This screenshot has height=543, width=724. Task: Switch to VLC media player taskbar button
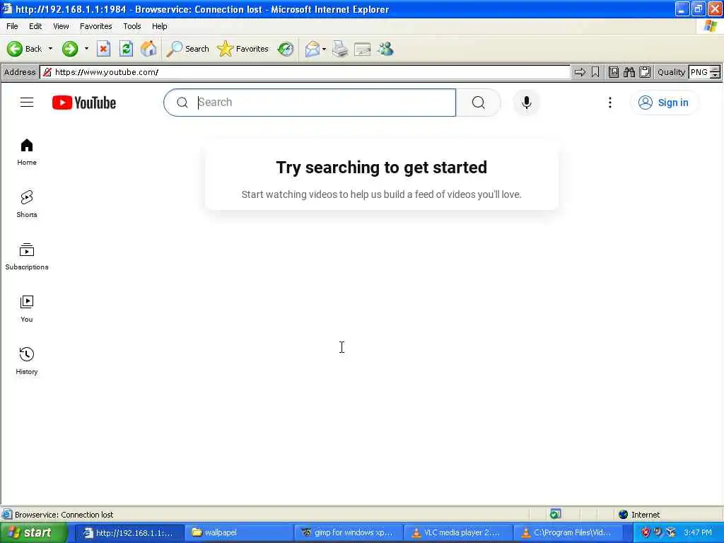(457, 533)
